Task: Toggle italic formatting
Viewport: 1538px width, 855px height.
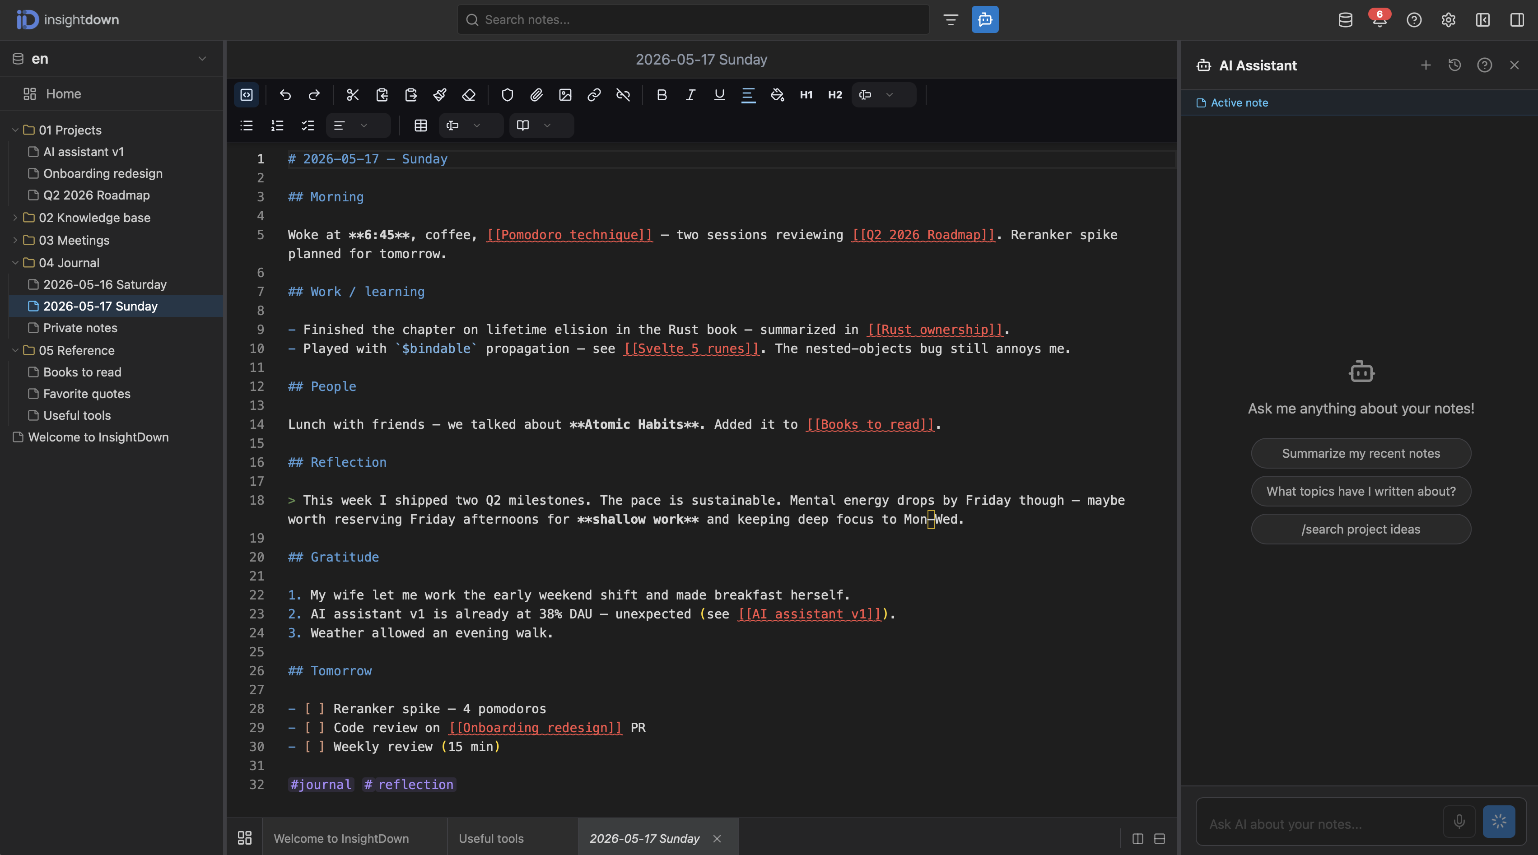Action: (691, 95)
